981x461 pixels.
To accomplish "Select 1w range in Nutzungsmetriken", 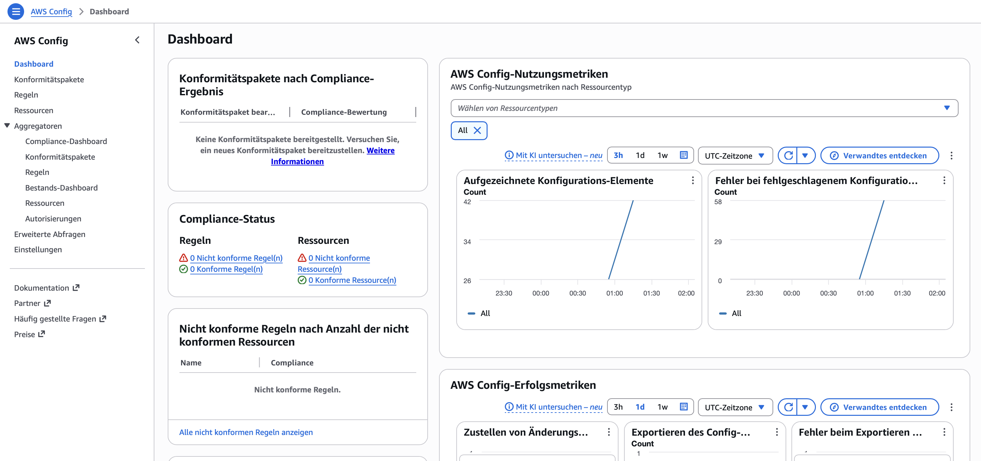I will click(x=662, y=155).
